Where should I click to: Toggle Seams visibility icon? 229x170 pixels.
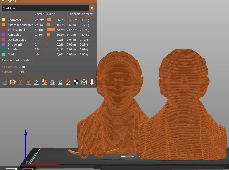tap(36, 82)
